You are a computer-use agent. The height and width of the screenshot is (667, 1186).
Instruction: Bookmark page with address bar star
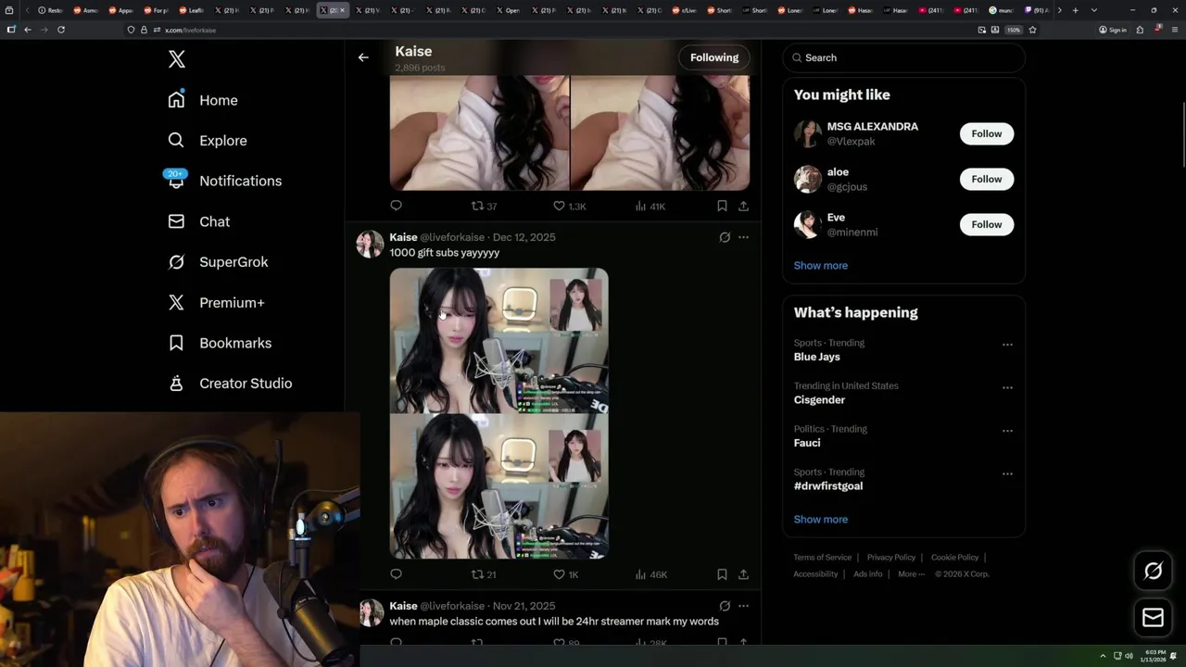point(1032,30)
